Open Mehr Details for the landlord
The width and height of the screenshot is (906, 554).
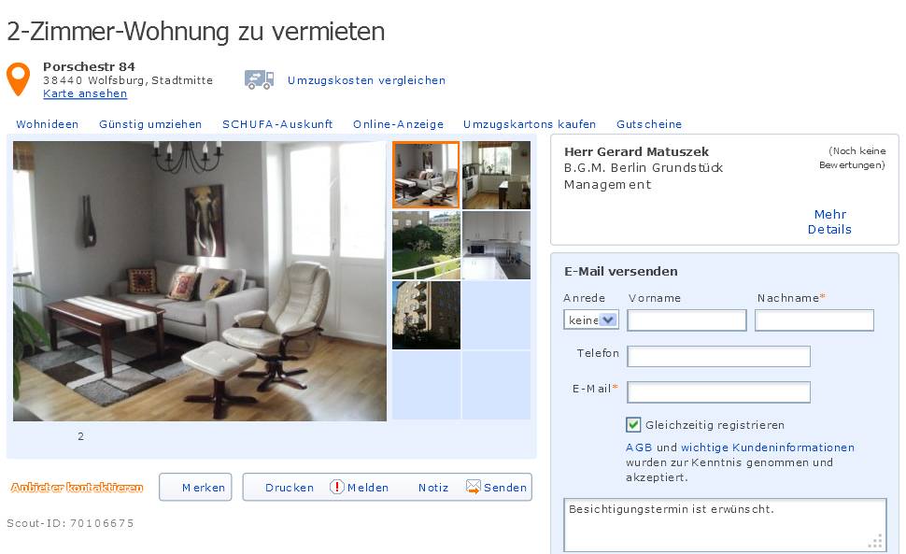coord(829,221)
